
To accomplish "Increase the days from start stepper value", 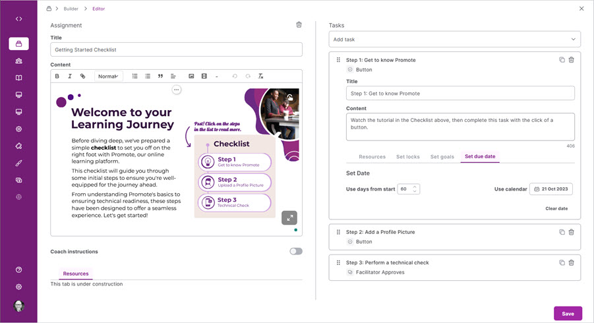I will [415, 187].
